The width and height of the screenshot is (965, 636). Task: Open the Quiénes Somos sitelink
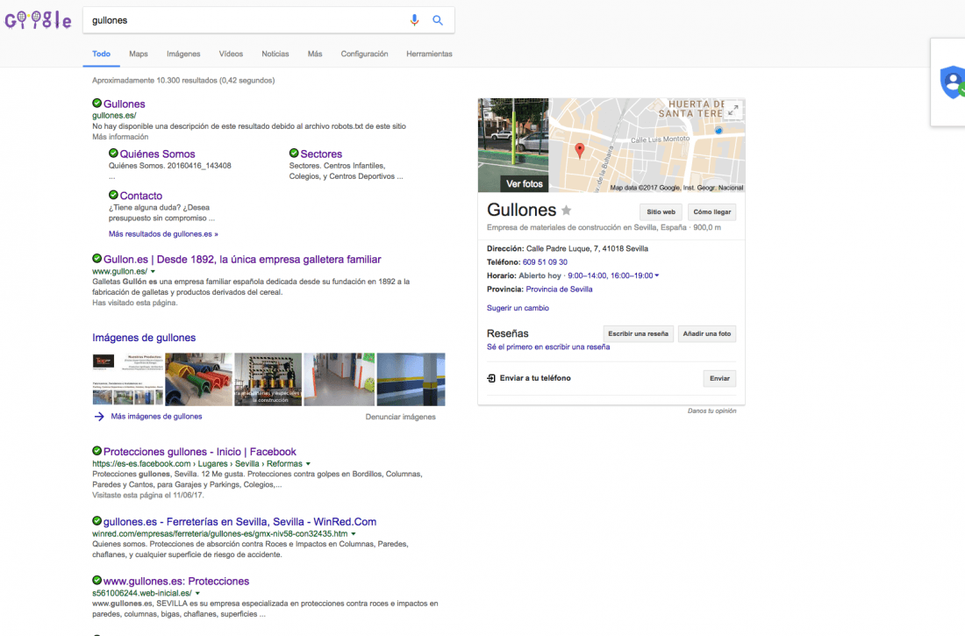tap(158, 154)
